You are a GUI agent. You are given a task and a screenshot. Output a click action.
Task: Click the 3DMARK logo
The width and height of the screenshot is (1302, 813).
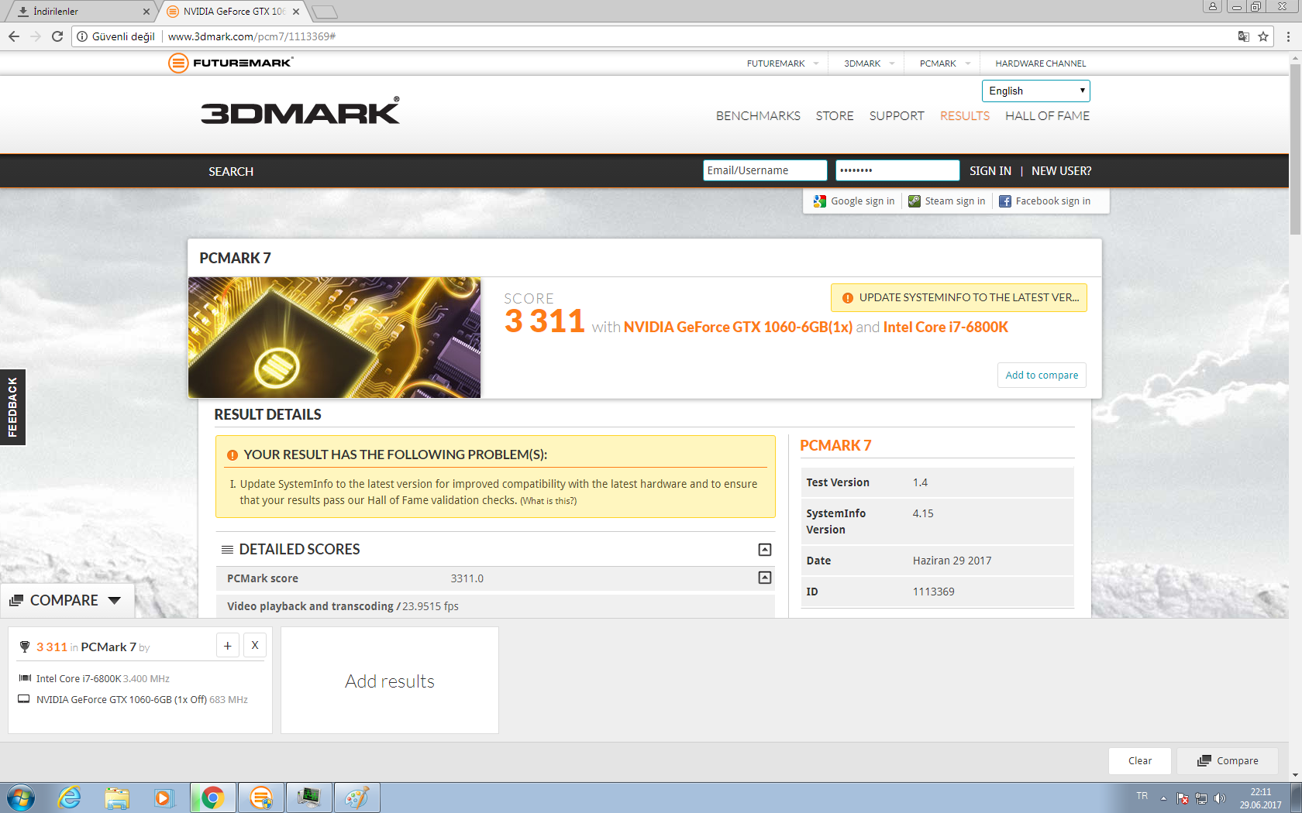click(x=301, y=111)
